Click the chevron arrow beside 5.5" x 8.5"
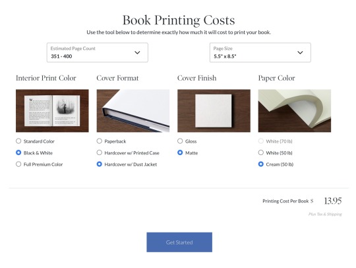The height and width of the screenshot is (268, 356). coord(300,53)
